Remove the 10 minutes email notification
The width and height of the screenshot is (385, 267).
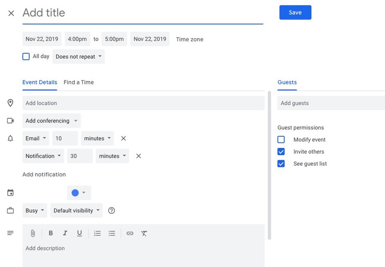pos(123,139)
